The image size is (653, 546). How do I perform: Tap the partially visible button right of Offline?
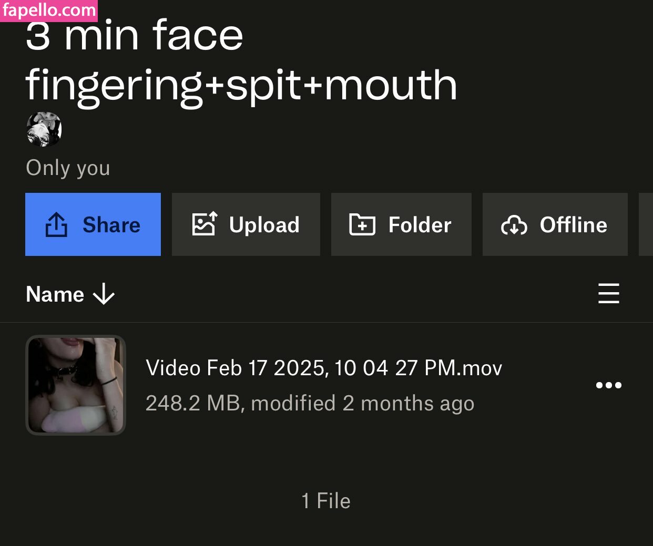point(646,224)
